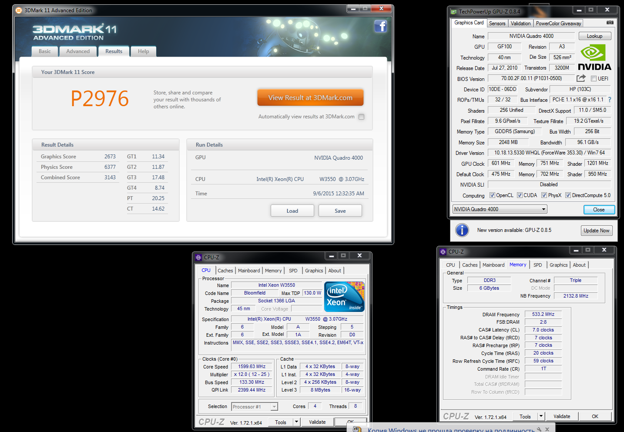Click the Facebook icon in 3DMark
Screen dimensions: 624x432
(x=381, y=27)
